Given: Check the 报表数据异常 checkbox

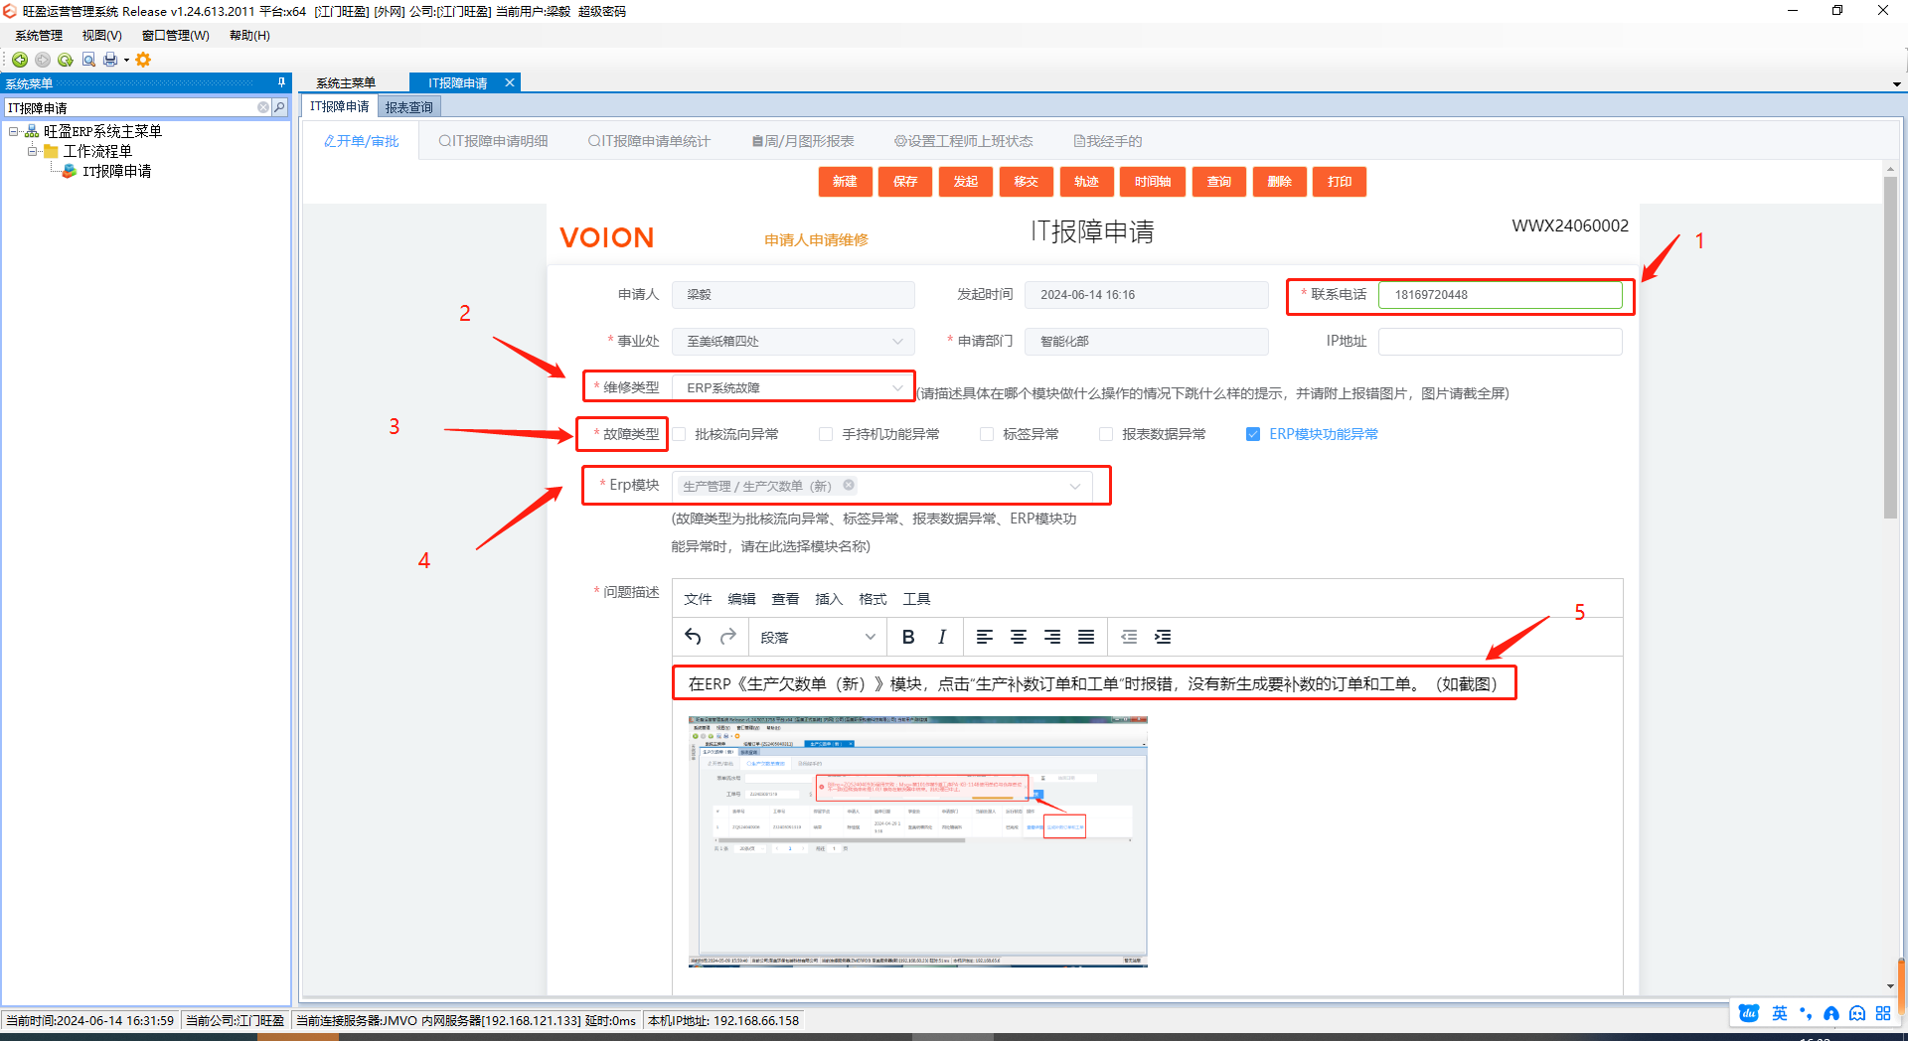Looking at the screenshot, I should pos(1106,434).
